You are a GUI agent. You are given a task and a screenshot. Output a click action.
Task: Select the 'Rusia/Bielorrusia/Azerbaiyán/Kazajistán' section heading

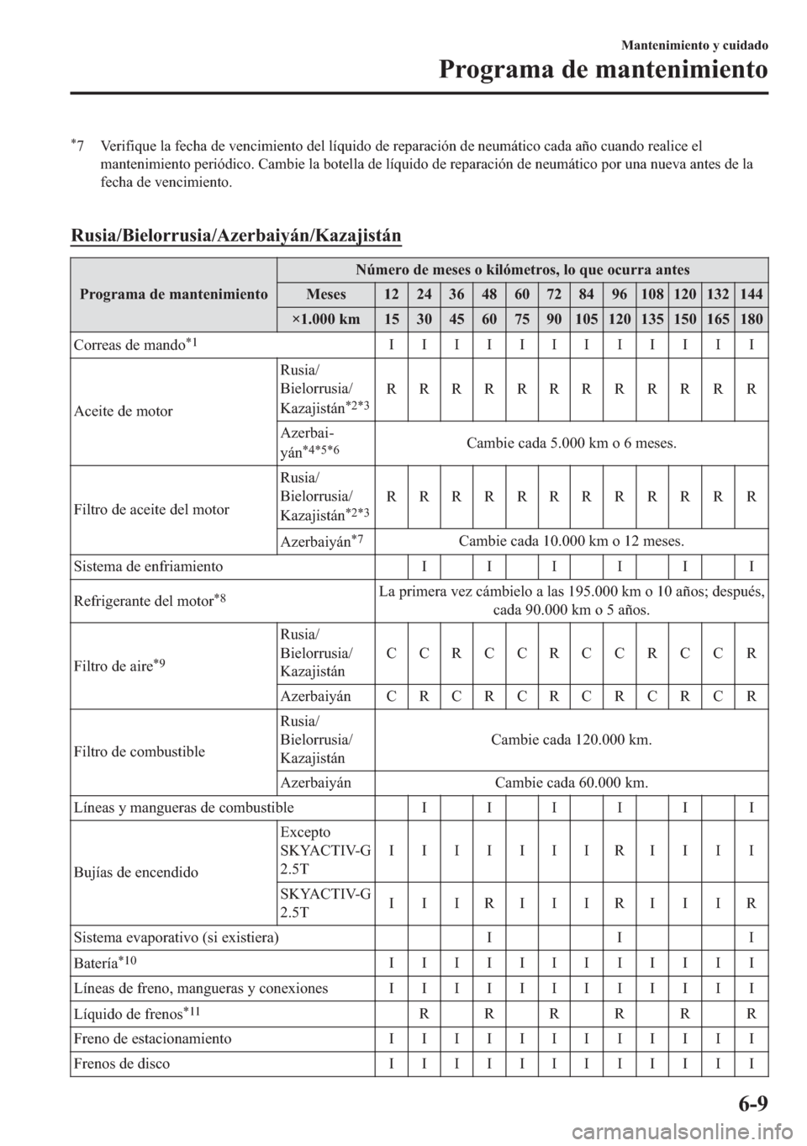(x=235, y=233)
